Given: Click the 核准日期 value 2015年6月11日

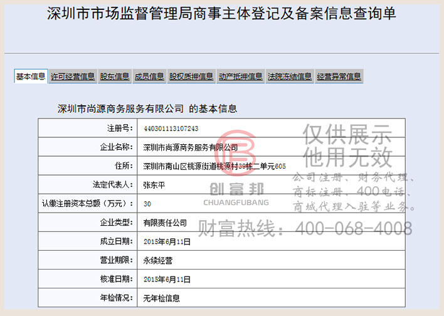Looking at the screenshot, I should (x=167, y=280).
